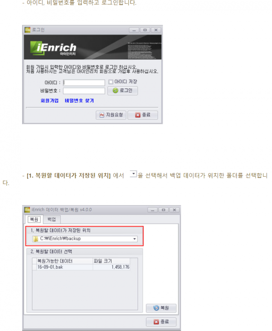Click the green check icon on 로그인 button

tap(115, 90)
